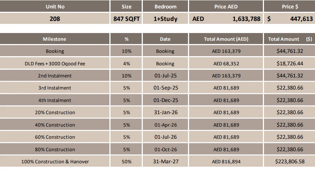Select the 31-Jan-26 date cell
315x171 pixels.
165,112
